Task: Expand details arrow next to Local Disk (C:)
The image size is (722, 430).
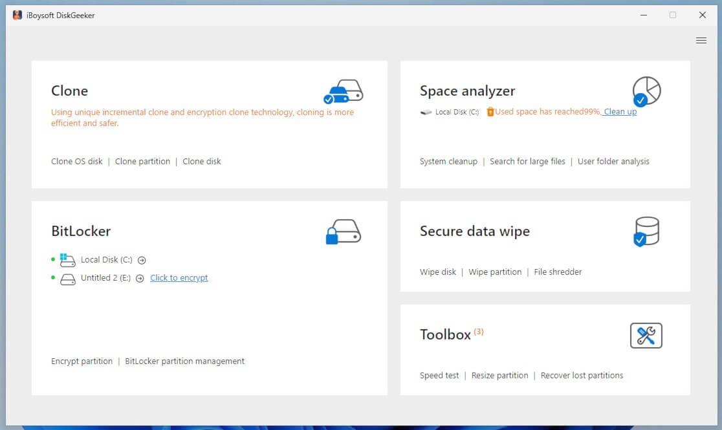Action: (x=142, y=260)
